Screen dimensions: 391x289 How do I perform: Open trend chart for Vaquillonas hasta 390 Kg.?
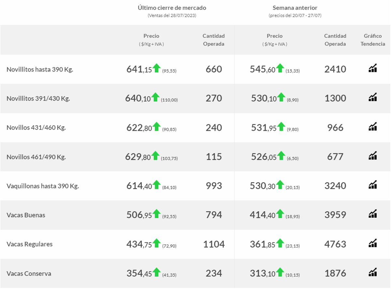373,185
